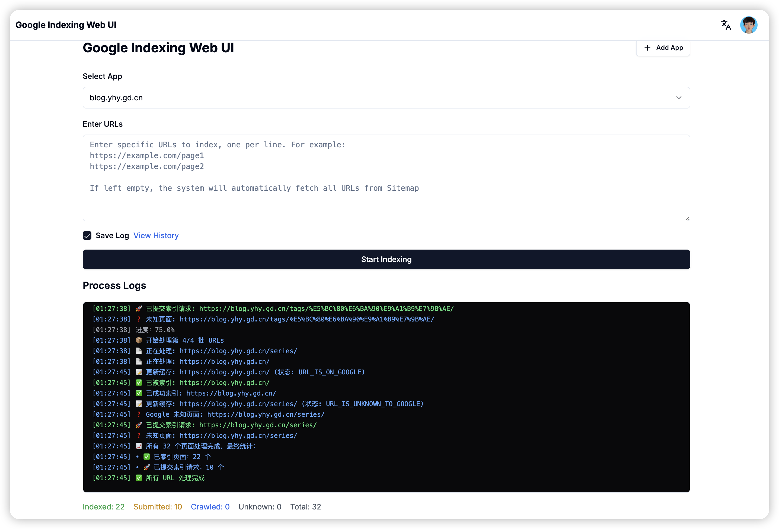Image resolution: width=779 pixels, height=529 pixels.
Task: Click the Process Logs heading
Action: [x=114, y=286]
